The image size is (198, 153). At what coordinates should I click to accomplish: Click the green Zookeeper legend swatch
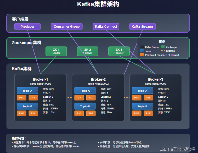click(163, 47)
